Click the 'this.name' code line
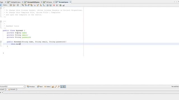179x100 pixels. coord(16,44)
